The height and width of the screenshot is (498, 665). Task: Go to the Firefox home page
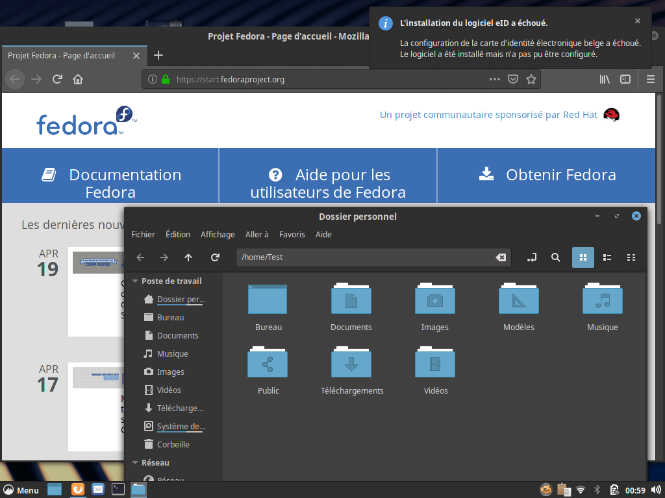pos(78,79)
